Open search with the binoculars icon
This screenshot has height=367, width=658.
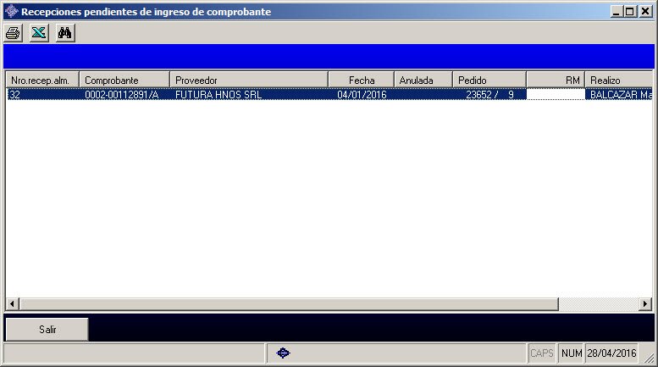click(64, 33)
